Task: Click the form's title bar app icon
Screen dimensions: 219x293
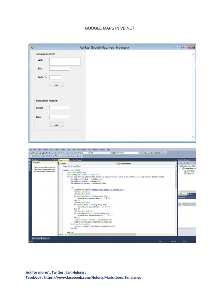Action: (x=33, y=47)
